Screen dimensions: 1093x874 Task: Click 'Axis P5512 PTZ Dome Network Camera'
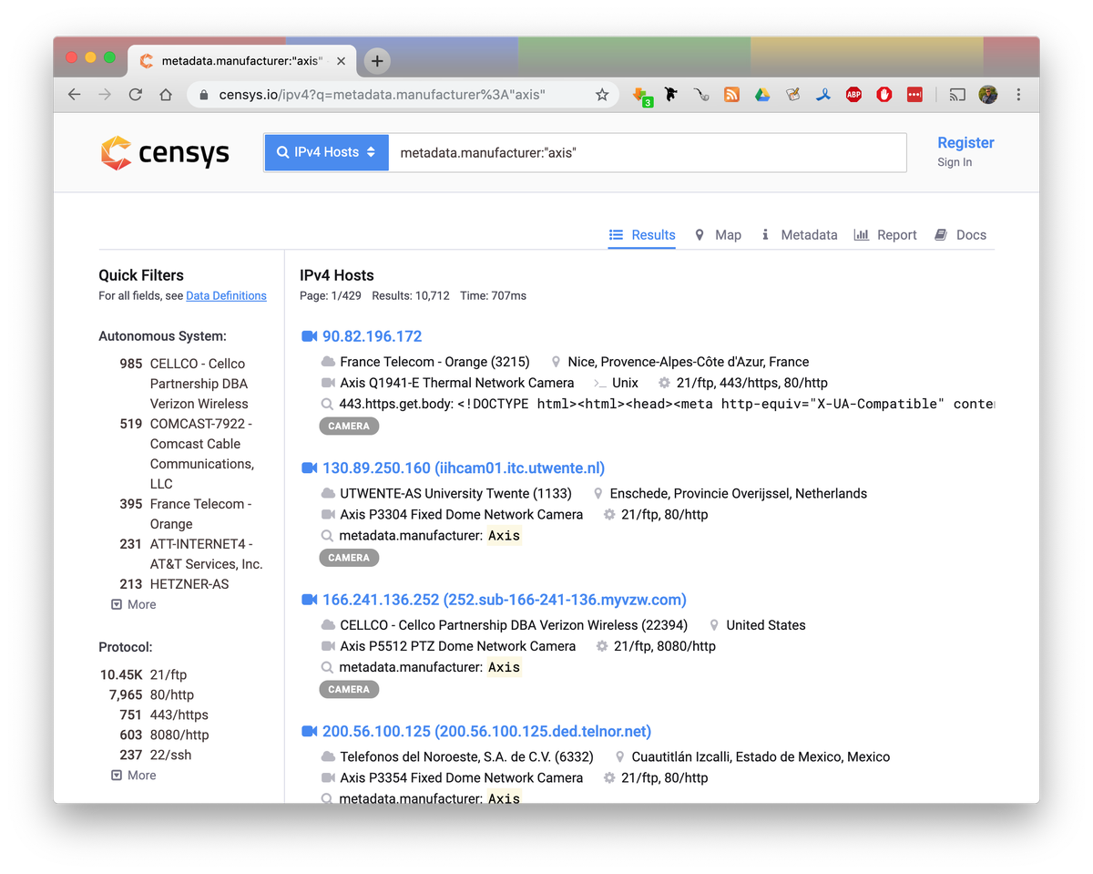(x=458, y=646)
